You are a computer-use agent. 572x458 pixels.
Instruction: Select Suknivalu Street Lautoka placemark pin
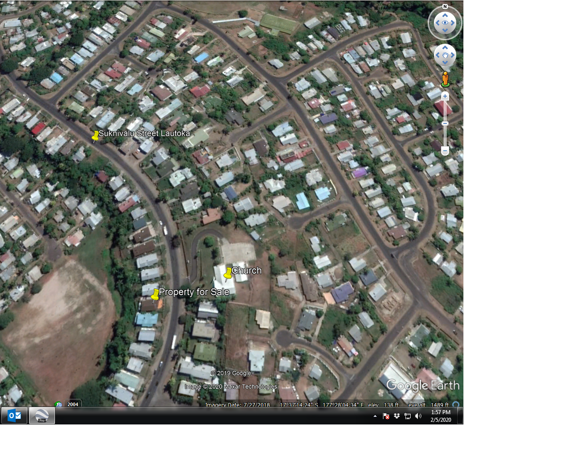95,136
